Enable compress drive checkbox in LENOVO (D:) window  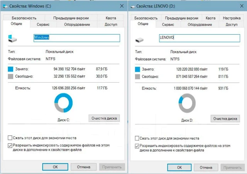[x=137, y=138]
